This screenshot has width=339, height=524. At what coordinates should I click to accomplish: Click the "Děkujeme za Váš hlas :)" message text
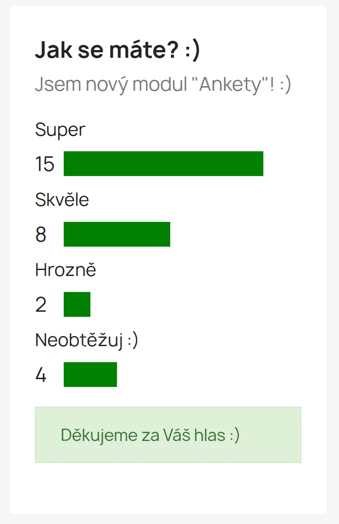150,435
